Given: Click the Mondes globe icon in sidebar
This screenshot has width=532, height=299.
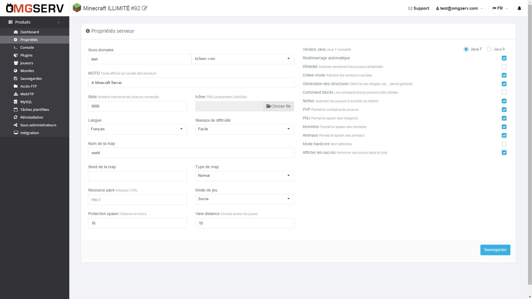Looking at the screenshot, I should tap(16, 71).
